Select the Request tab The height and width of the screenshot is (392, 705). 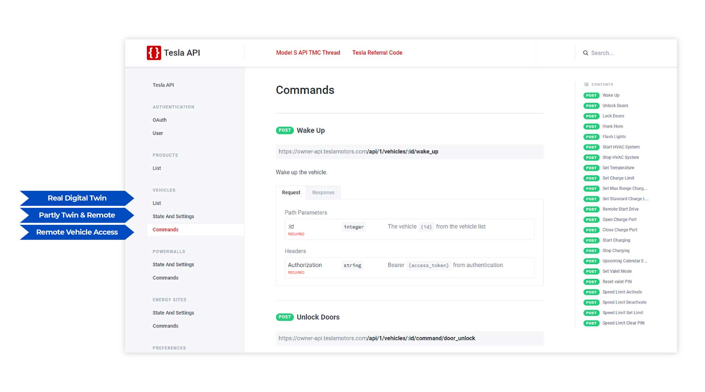pos(290,192)
